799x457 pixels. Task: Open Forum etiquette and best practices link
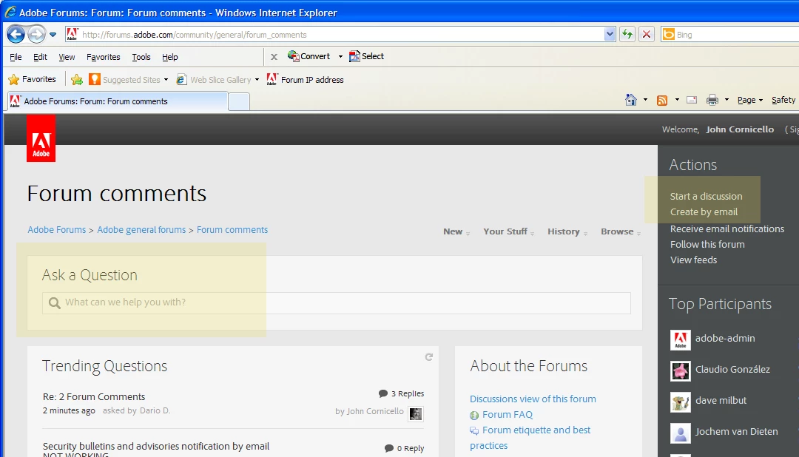coord(530,438)
